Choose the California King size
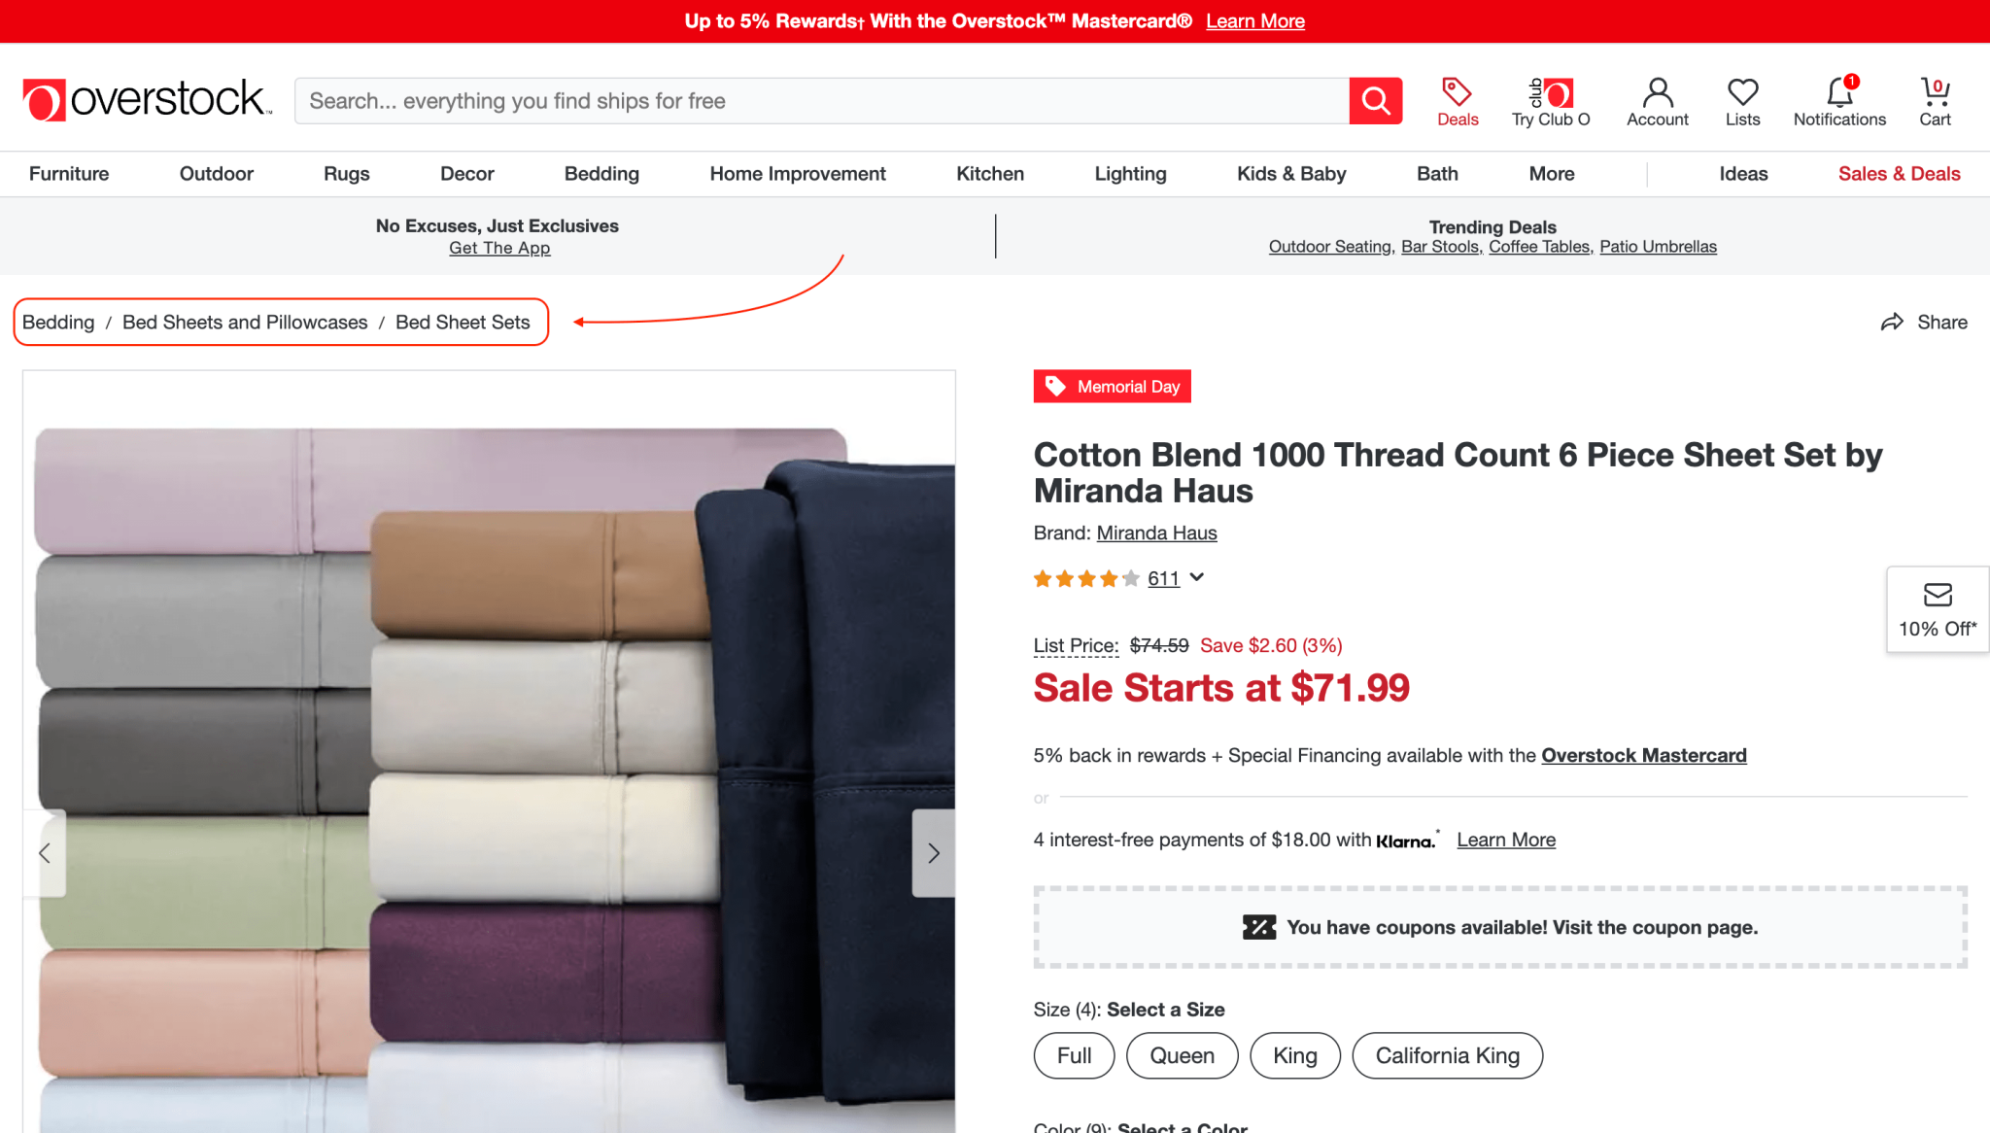Screen dimensions: 1990x1133 (1447, 1055)
